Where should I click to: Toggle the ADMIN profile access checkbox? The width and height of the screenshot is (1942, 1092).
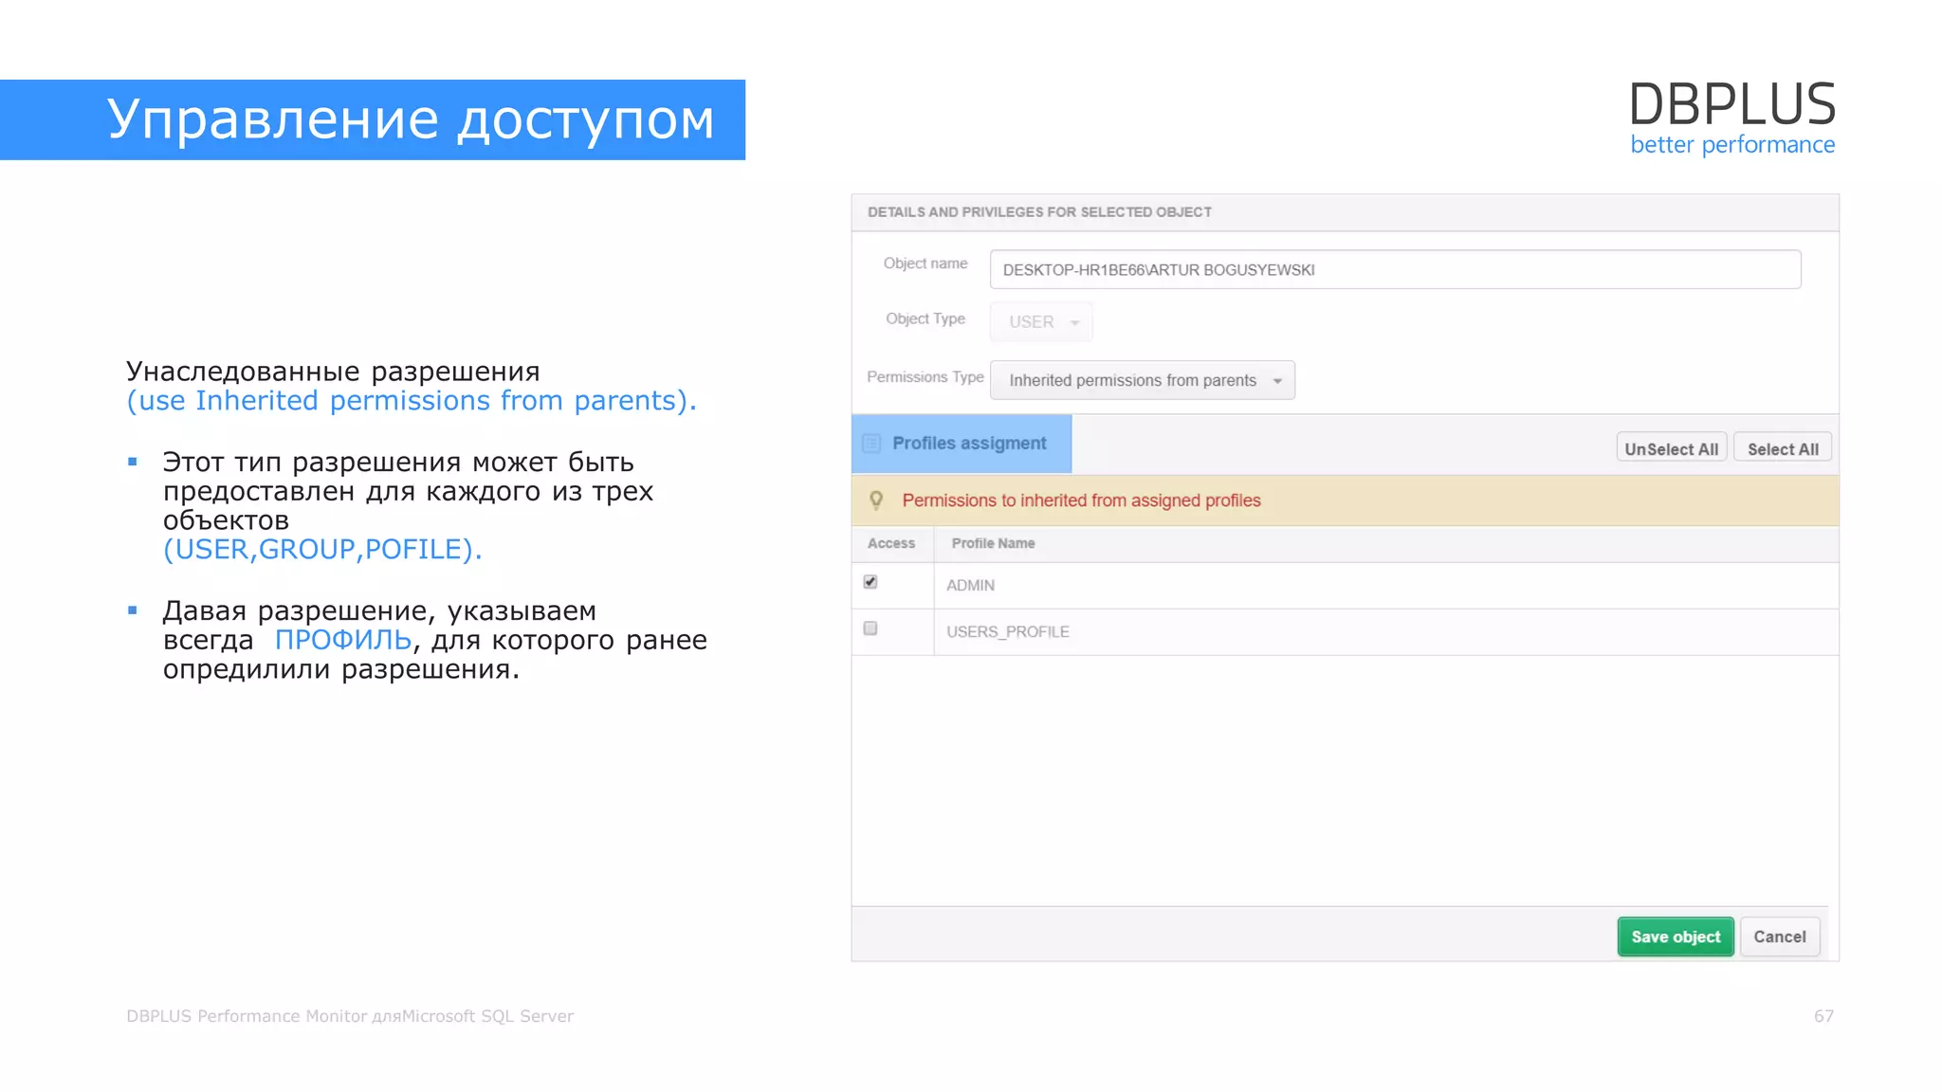pos(870,582)
